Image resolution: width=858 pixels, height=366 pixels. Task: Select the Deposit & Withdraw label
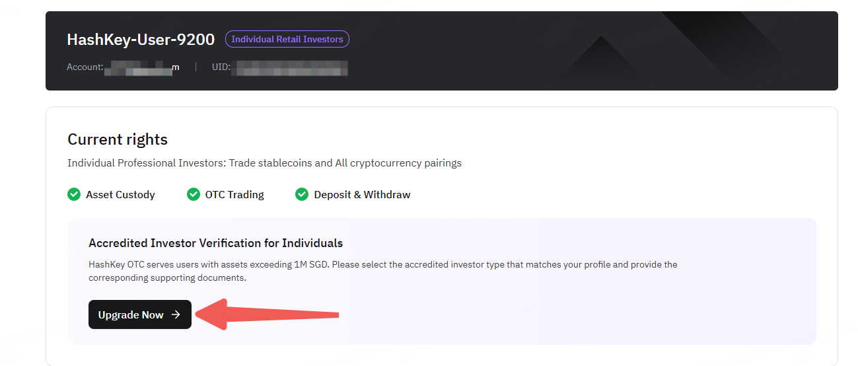click(362, 194)
